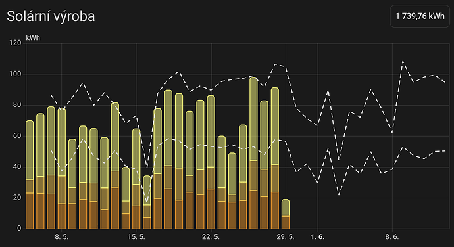This screenshot has height=247, width=454.
Task: Select the bar above the 22. 5. label
Action: tap(211, 162)
